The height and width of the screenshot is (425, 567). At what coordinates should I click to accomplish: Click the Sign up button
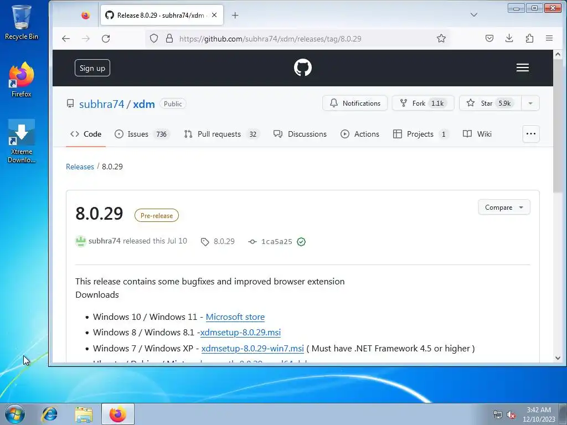(92, 68)
